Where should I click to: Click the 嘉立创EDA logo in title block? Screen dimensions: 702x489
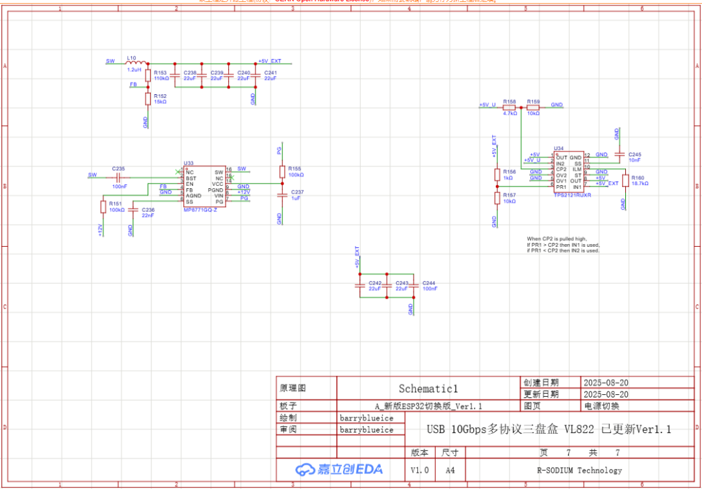click(x=339, y=470)
